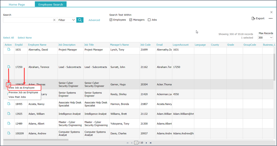Open action icon for Adam, William
277x146 pixels.
click(9, 113)
